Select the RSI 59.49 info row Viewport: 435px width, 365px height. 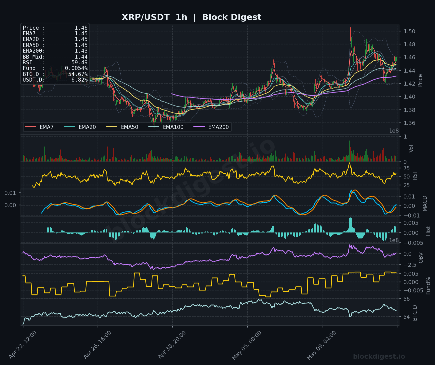coord(55,63)
